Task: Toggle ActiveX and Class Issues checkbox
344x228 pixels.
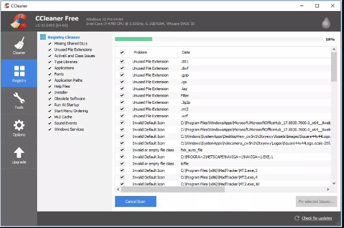Action: (50, 56)
